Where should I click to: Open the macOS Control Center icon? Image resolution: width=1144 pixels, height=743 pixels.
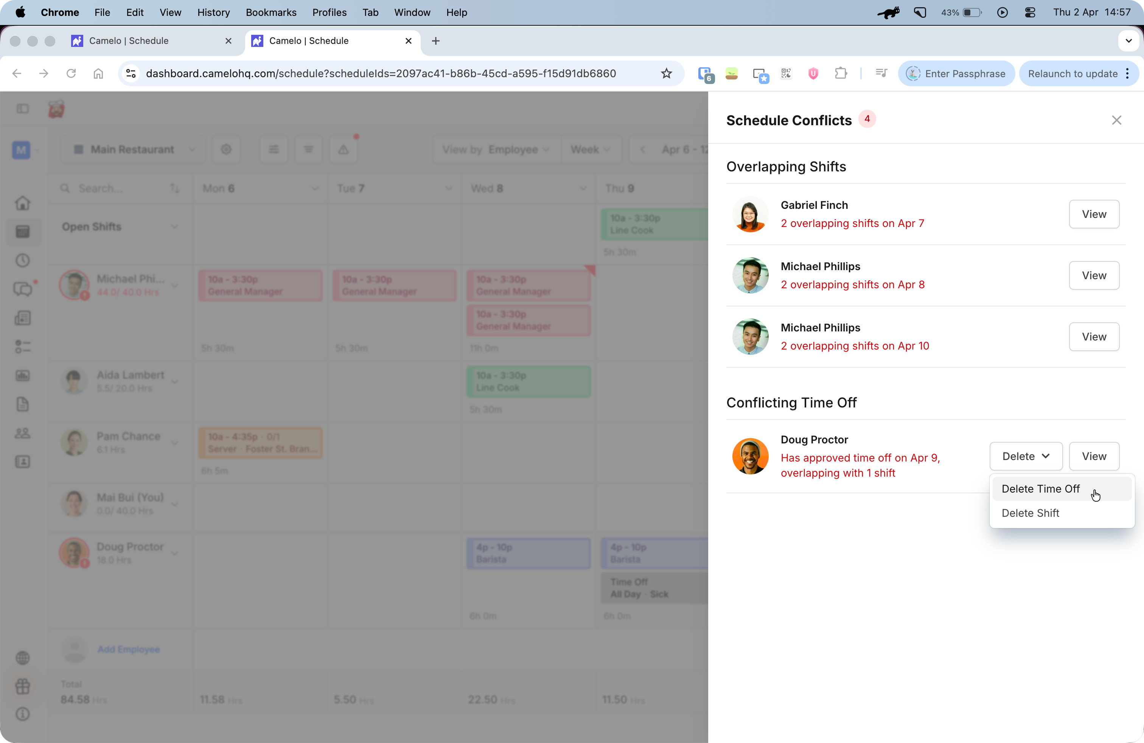coord(1030,12)
